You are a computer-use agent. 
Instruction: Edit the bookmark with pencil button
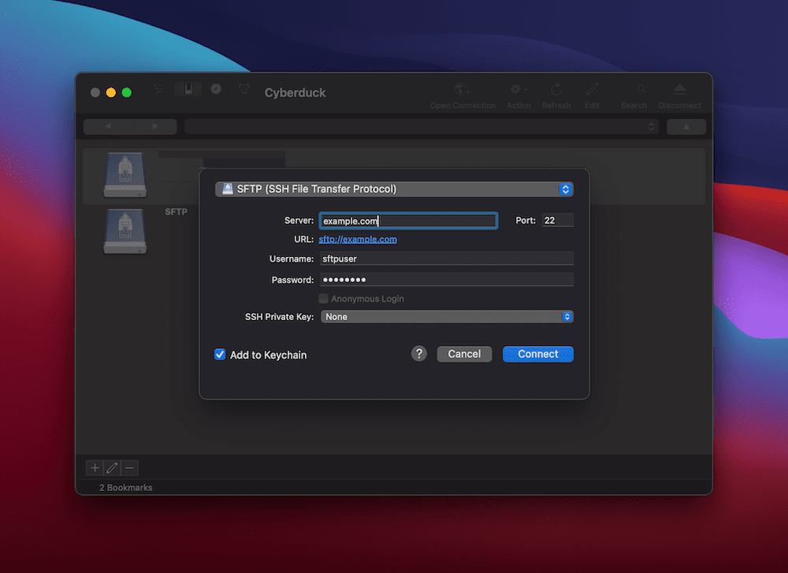pos(112,468)
